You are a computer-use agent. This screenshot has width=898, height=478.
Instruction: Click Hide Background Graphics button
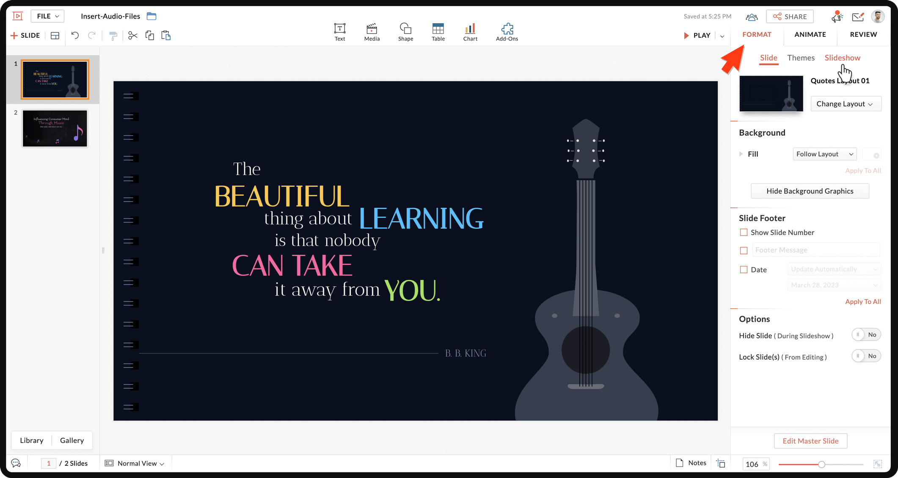(810, 191)
